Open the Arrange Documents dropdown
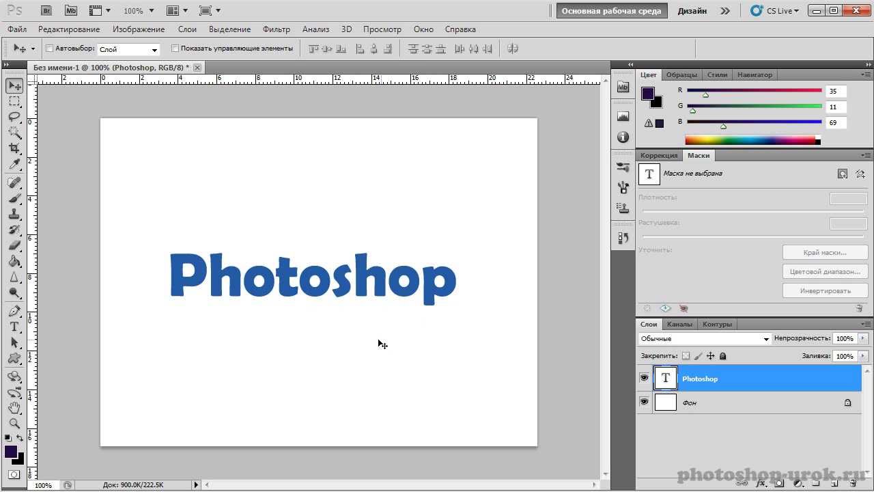Screen dimensions: 874x492 (177, 11)
